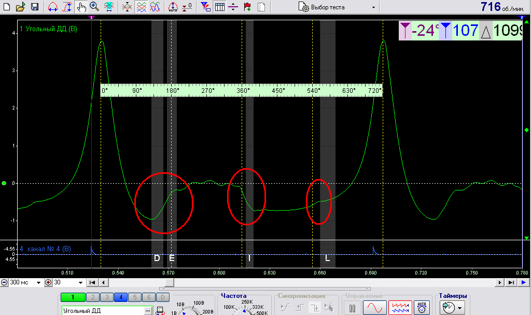Add a marker with red flag icon

(x=247, y=6)
